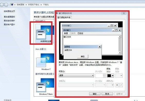Image resolution: width=145 pixels, height=101 pixels.
Task: Open the 字体 font dropdown
Action: pos(76,85)
